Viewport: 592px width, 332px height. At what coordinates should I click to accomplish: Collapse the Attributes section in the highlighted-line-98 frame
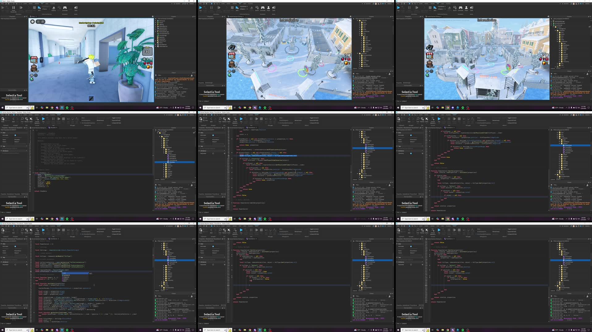(200, 151)
